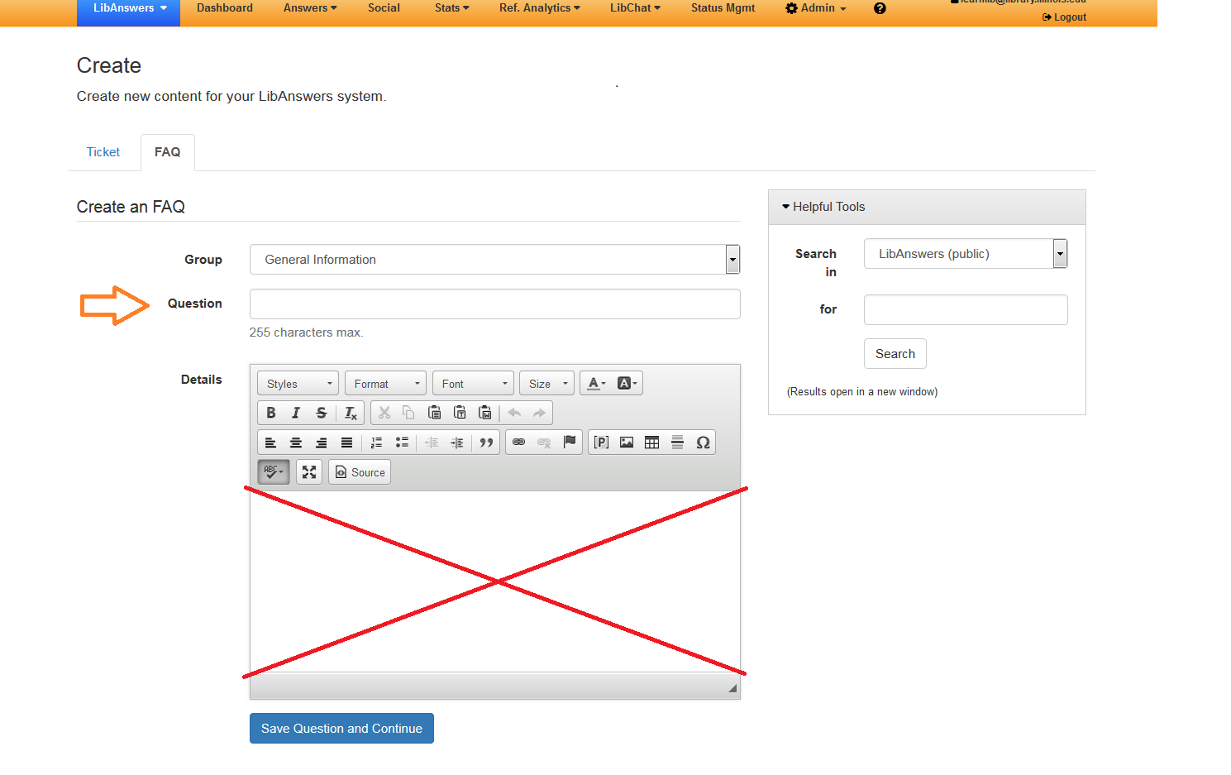Click Save Question and Continue

tap(341, 729)
